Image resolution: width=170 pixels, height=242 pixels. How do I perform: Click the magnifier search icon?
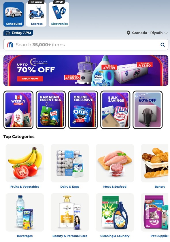click(x=163, y=45)
